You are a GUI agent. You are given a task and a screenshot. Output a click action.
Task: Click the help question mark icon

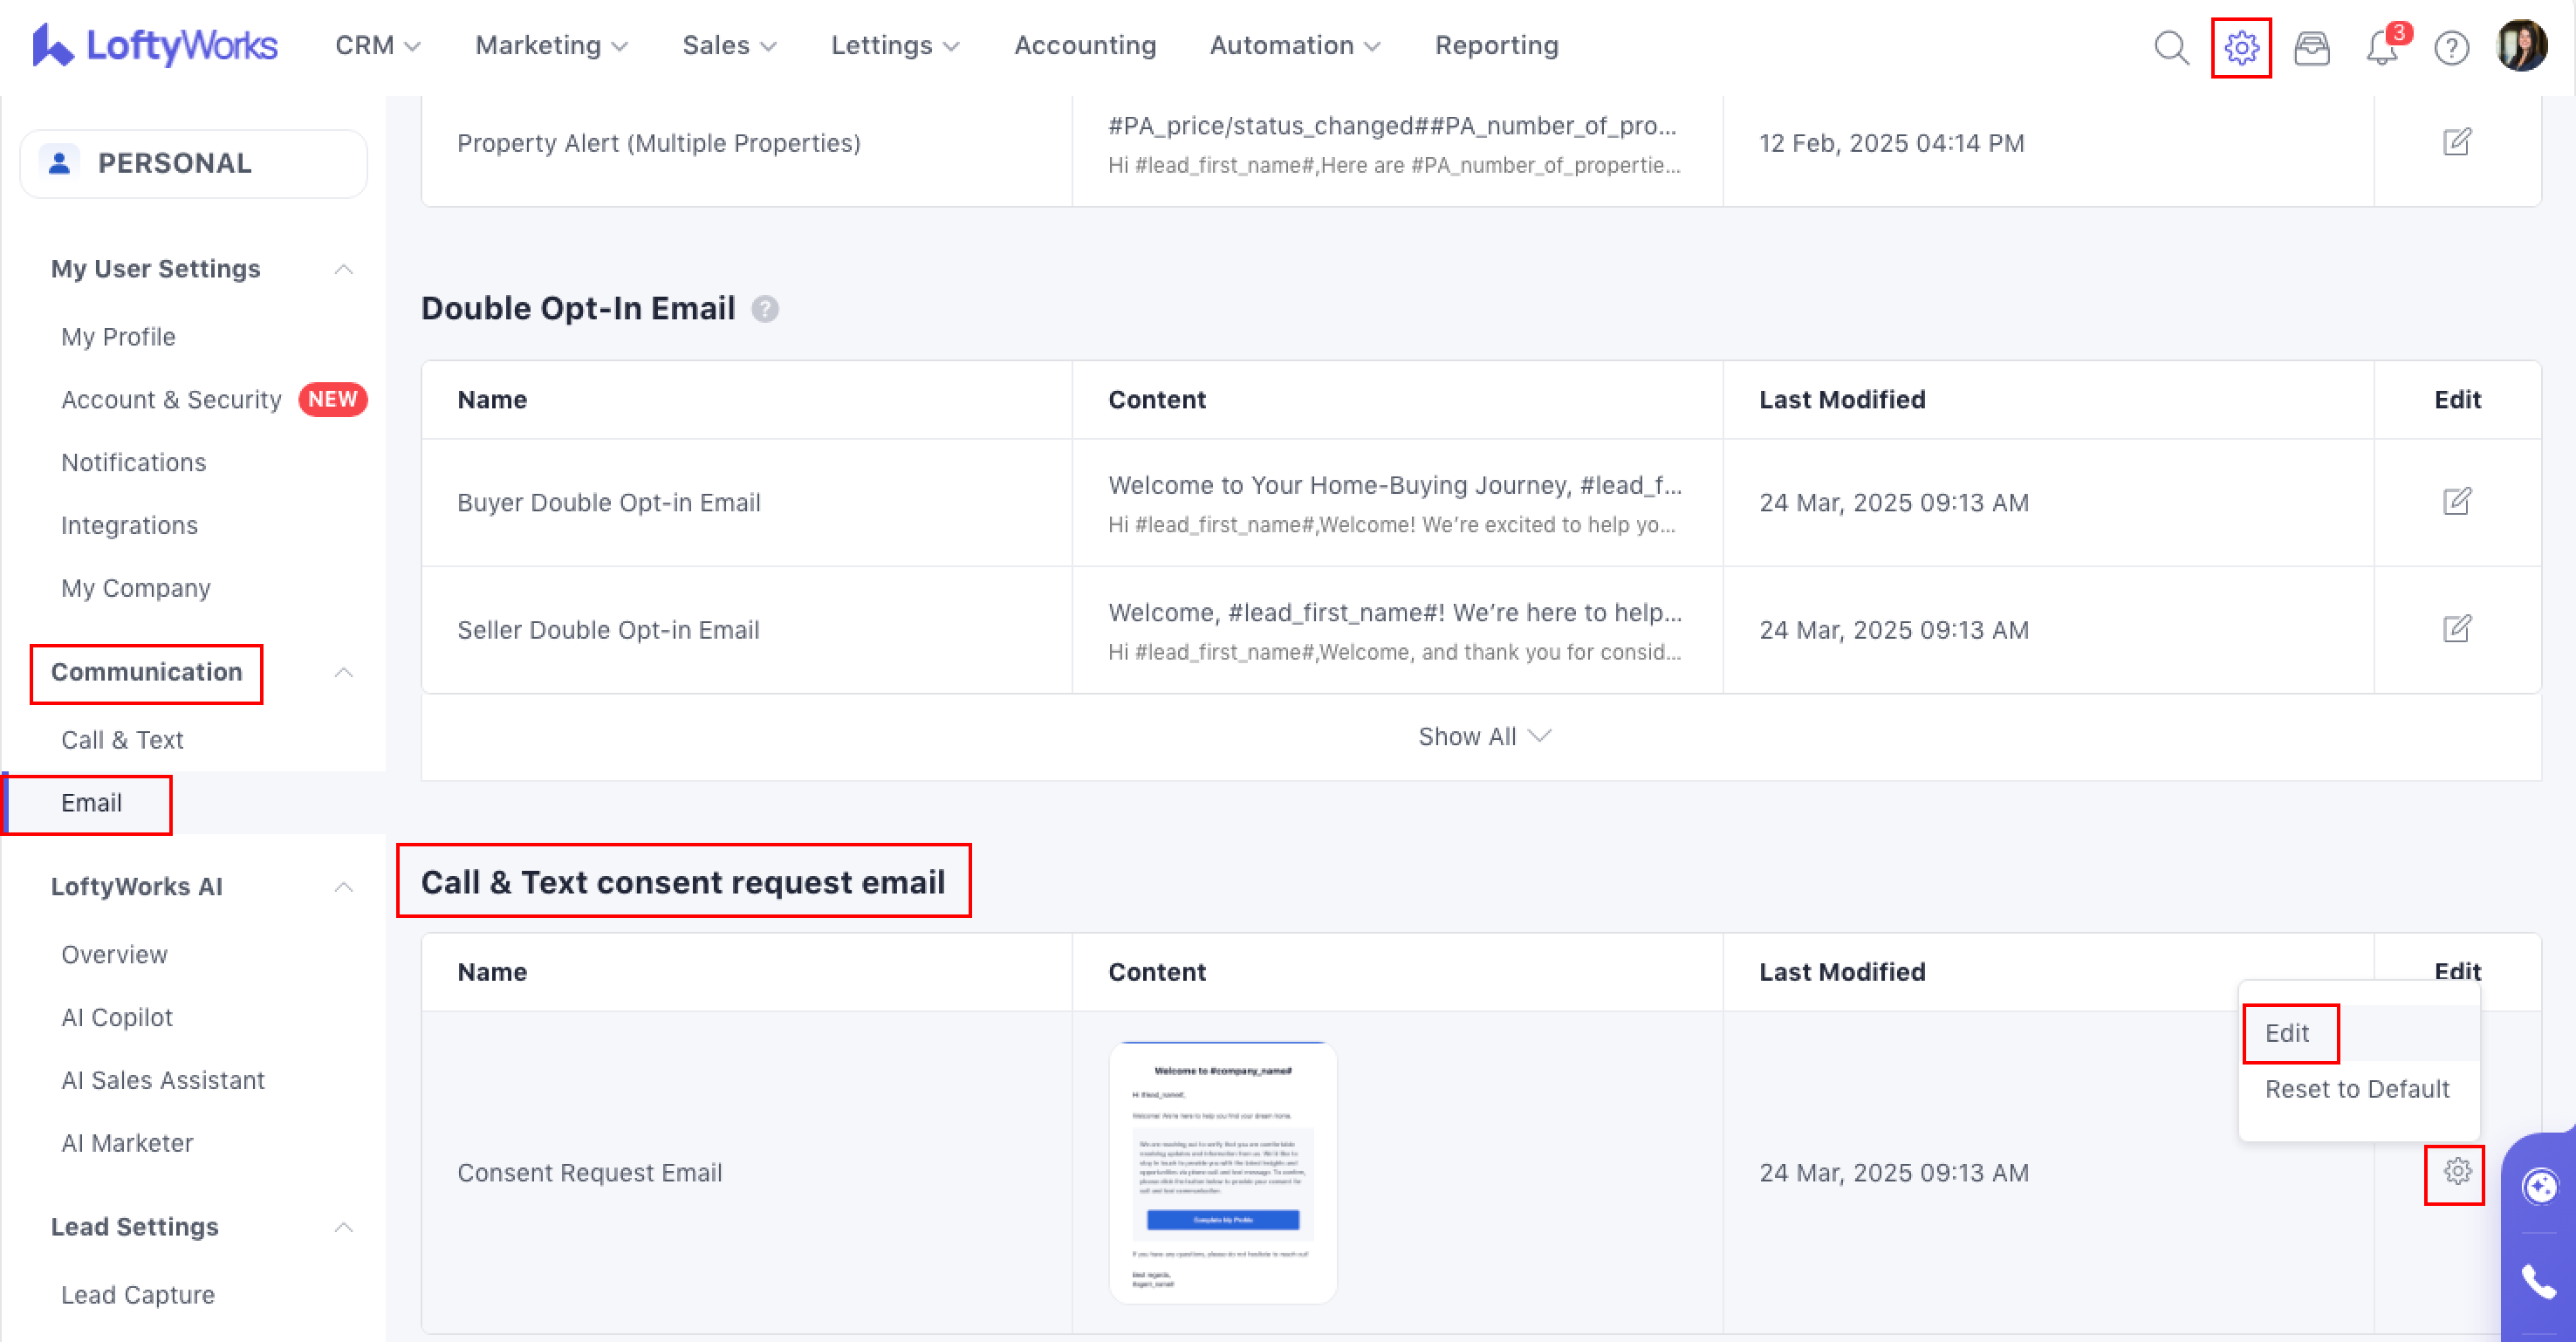(x=2451, y=47)
